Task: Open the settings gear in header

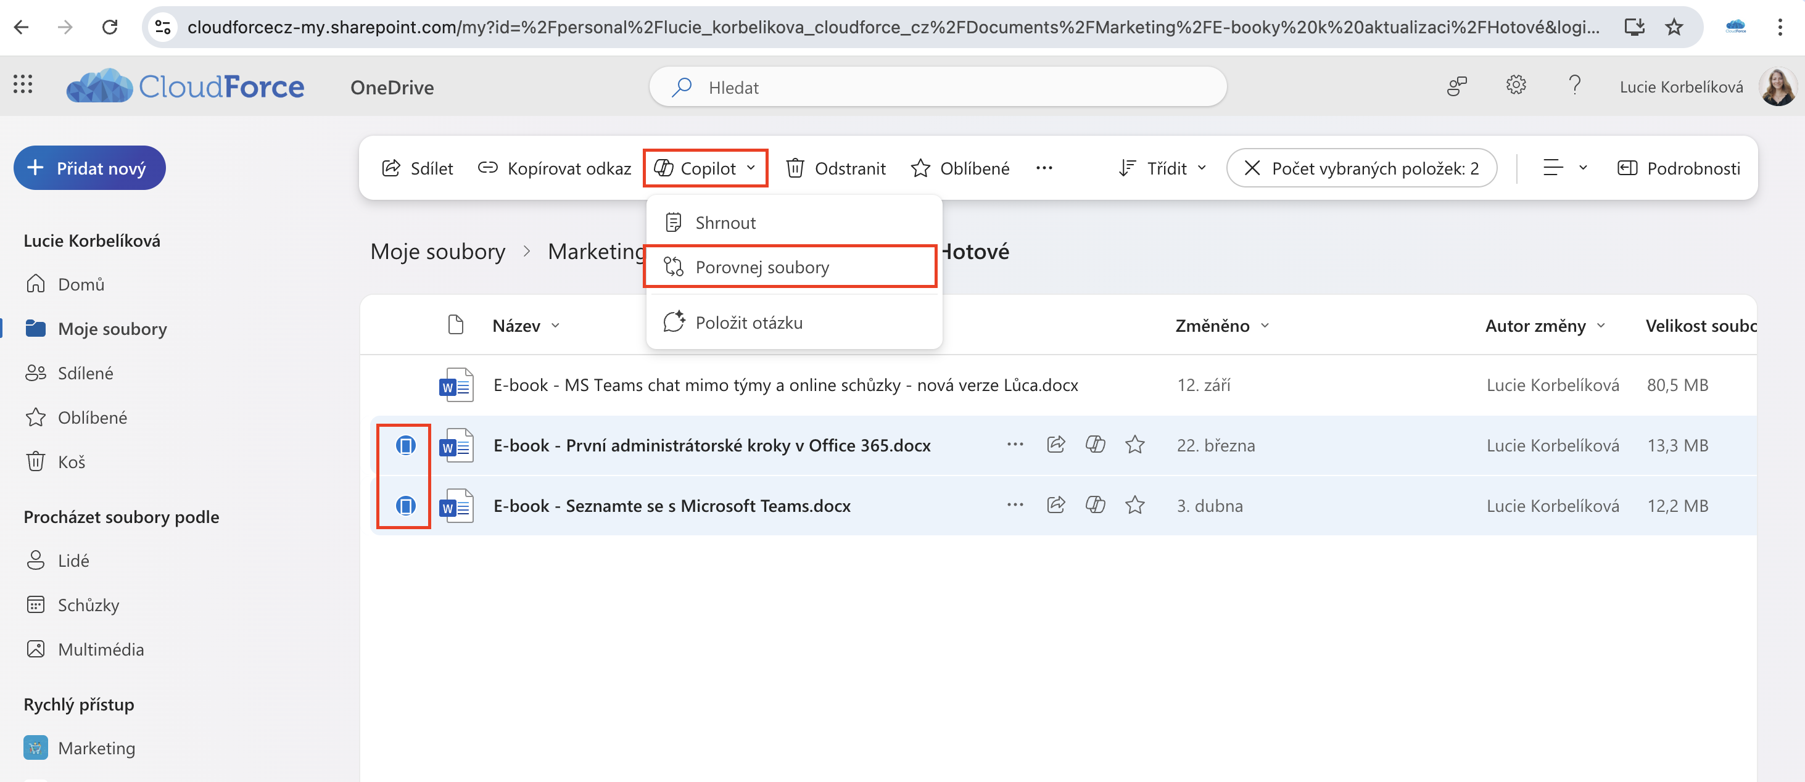Action: point(1516,86)
